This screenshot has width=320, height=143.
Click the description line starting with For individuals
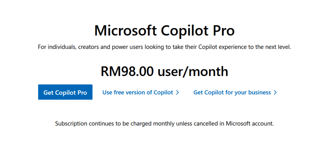[164, 47]
